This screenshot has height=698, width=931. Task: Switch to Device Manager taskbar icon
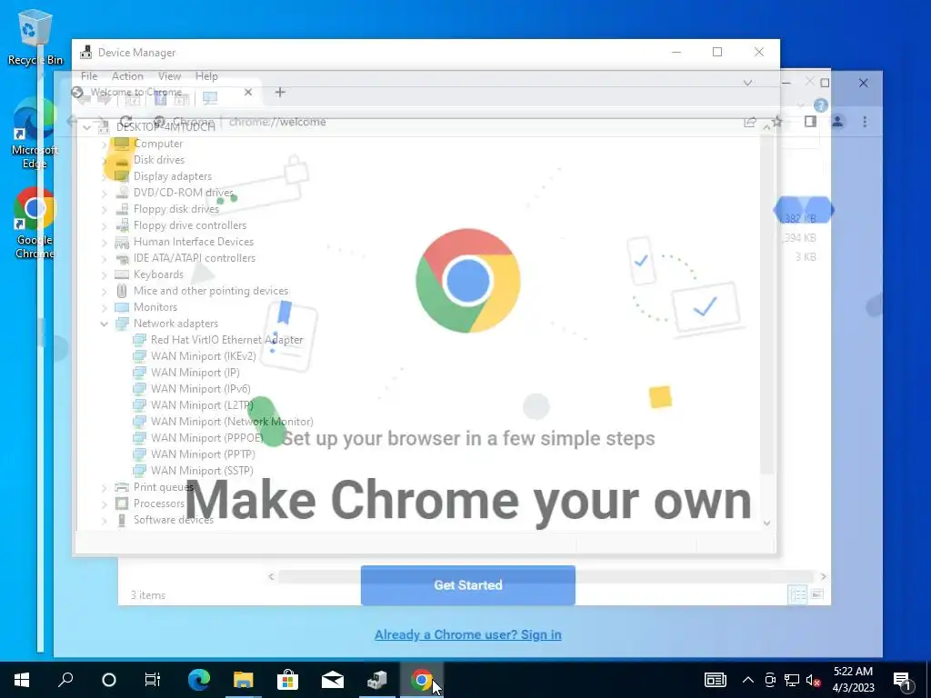coord(377,680)
